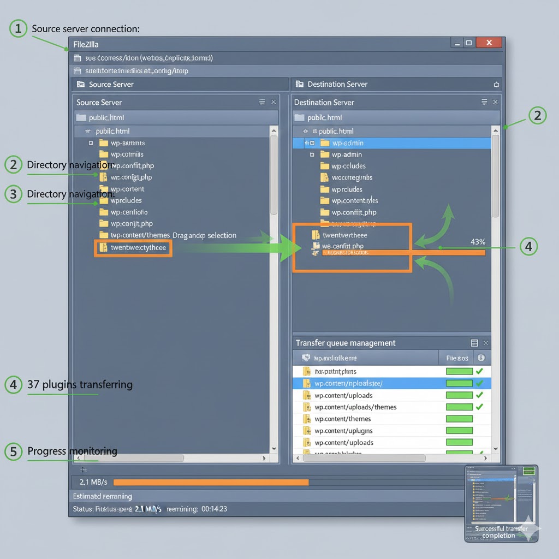Viewport: 559px width, 559px height.
Task: Click the green progress bar of wp.content/uplugins row
Action: coord(459,431)
